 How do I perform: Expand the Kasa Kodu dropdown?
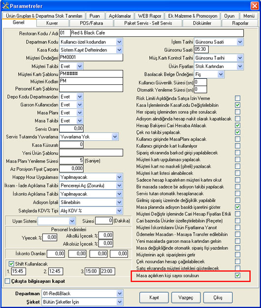pos(119,50)
